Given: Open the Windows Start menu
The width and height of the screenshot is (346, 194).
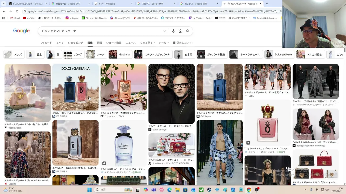Looking at the screenshot, I should pos(89,190).
